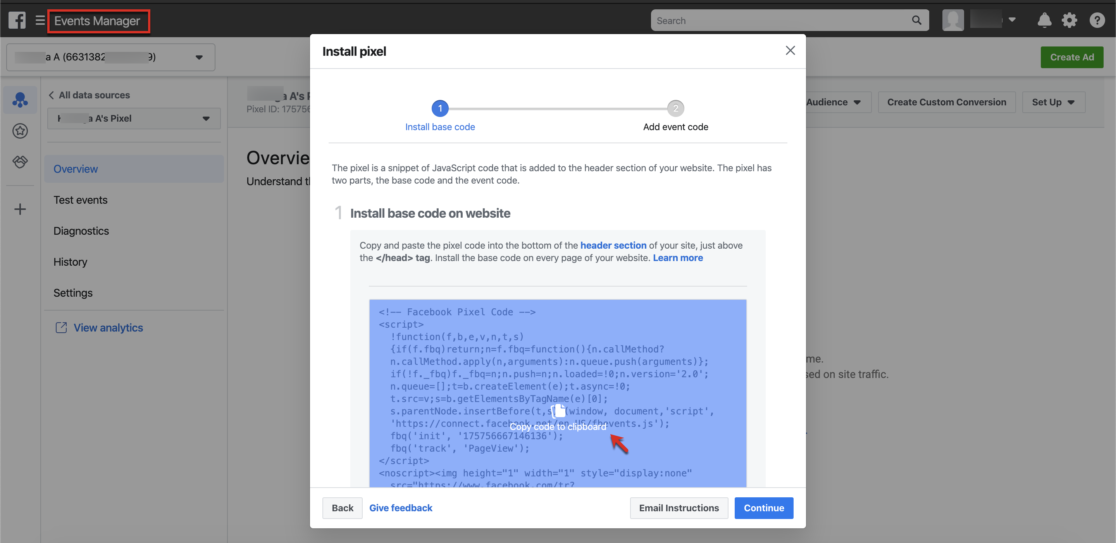Click the Facebook logo icon
Viewport: 1116px width, 543px height.
click(x=17, y=21)
